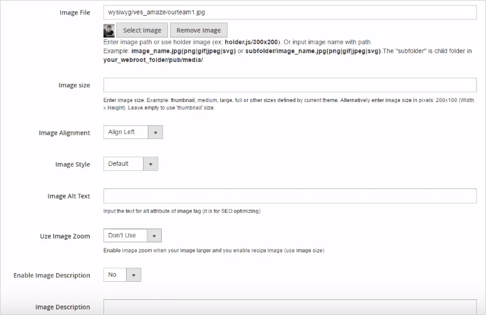Click the Image Alignment label text
The image size is (486, 315).
click(65, 133)
